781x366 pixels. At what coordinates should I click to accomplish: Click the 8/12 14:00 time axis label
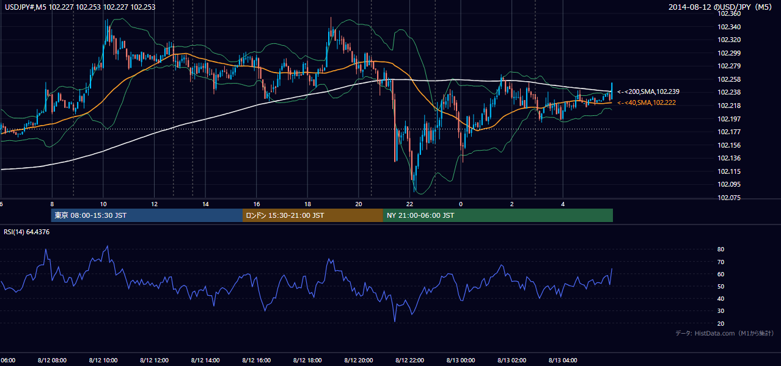[x=205, y=361]
